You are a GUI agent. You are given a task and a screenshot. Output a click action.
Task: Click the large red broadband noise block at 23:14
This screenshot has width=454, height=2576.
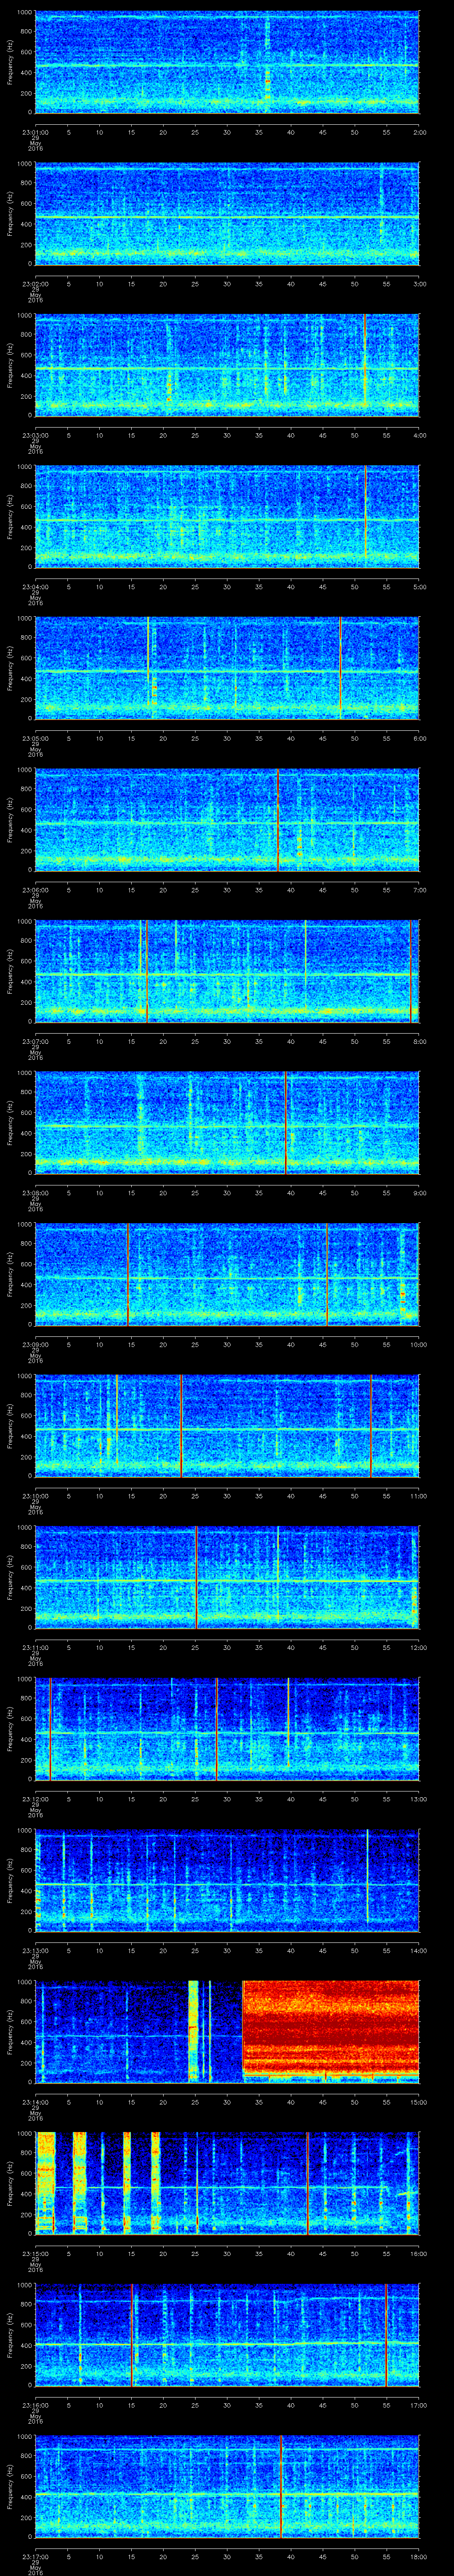(330, 2028)
